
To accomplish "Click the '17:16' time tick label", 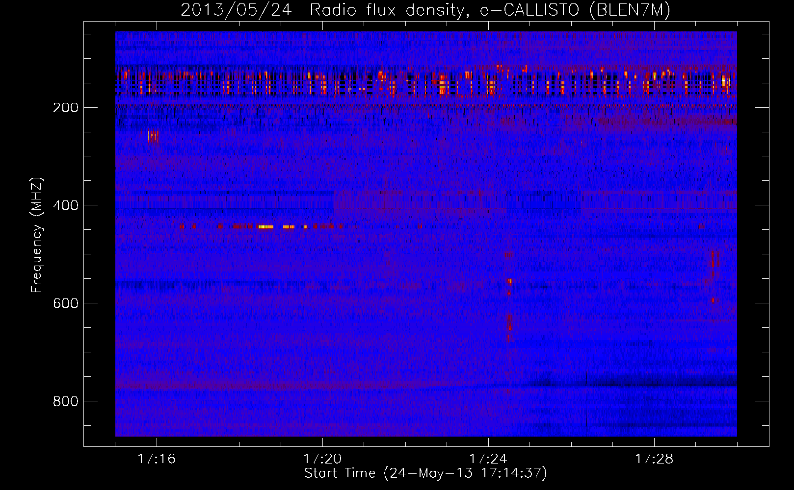I will click(157, 459).
